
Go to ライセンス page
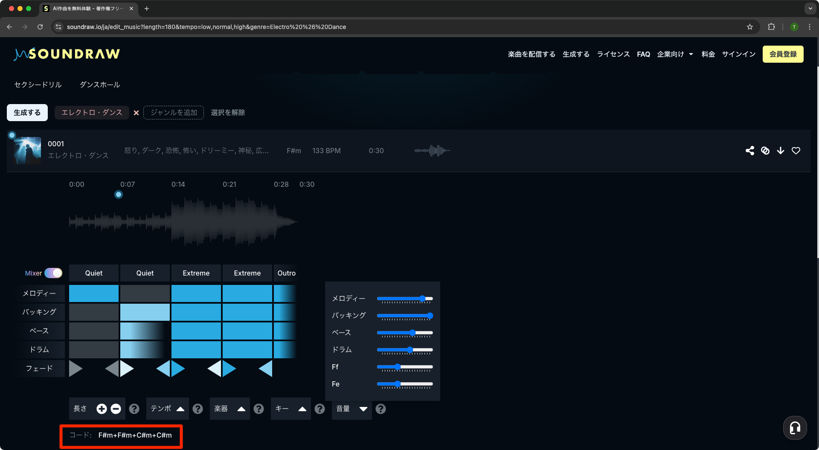pyautogui.click(x=613, y=54)
